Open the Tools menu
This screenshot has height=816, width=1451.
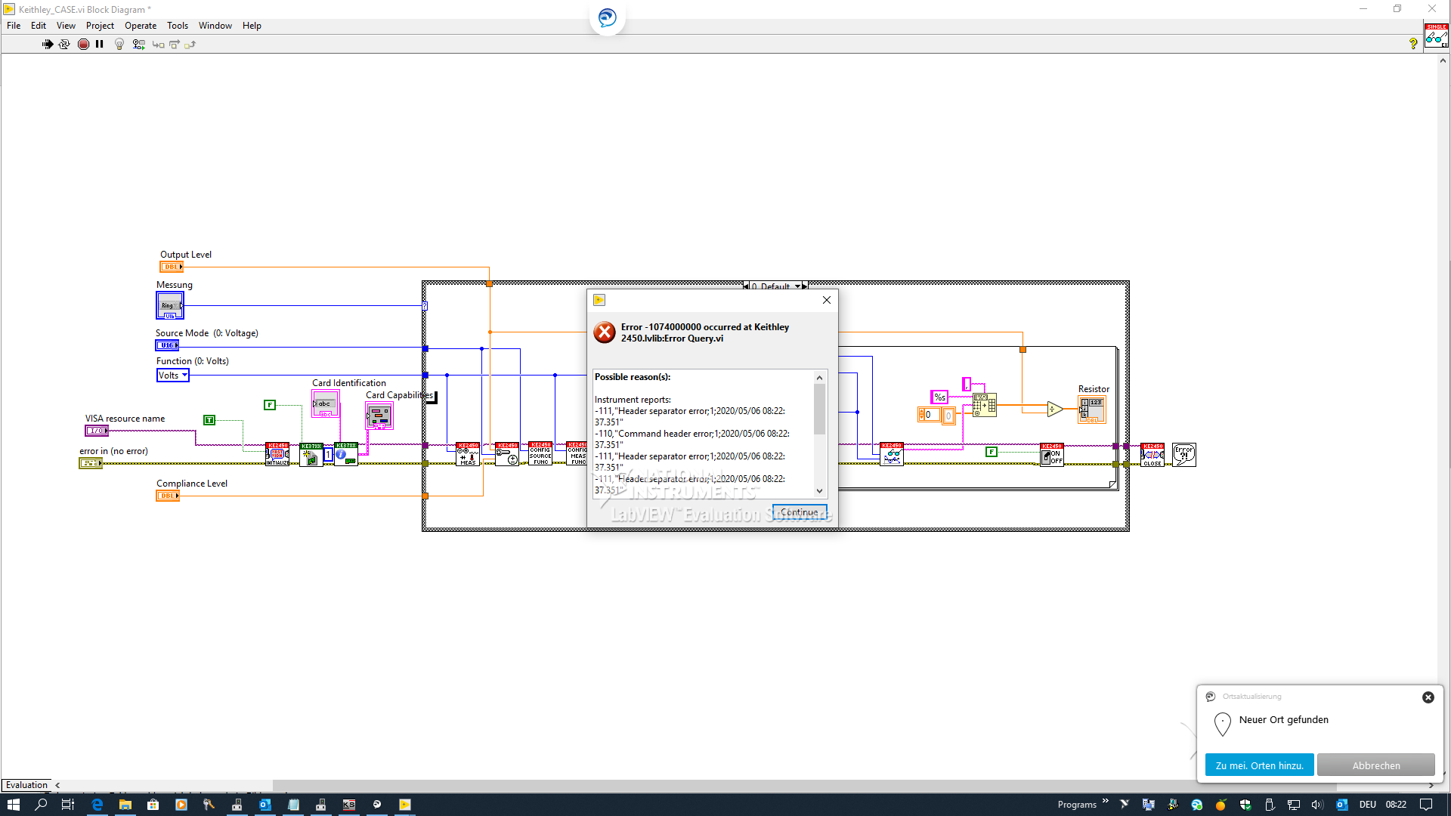pyautogui.click(x=178, y=26)
